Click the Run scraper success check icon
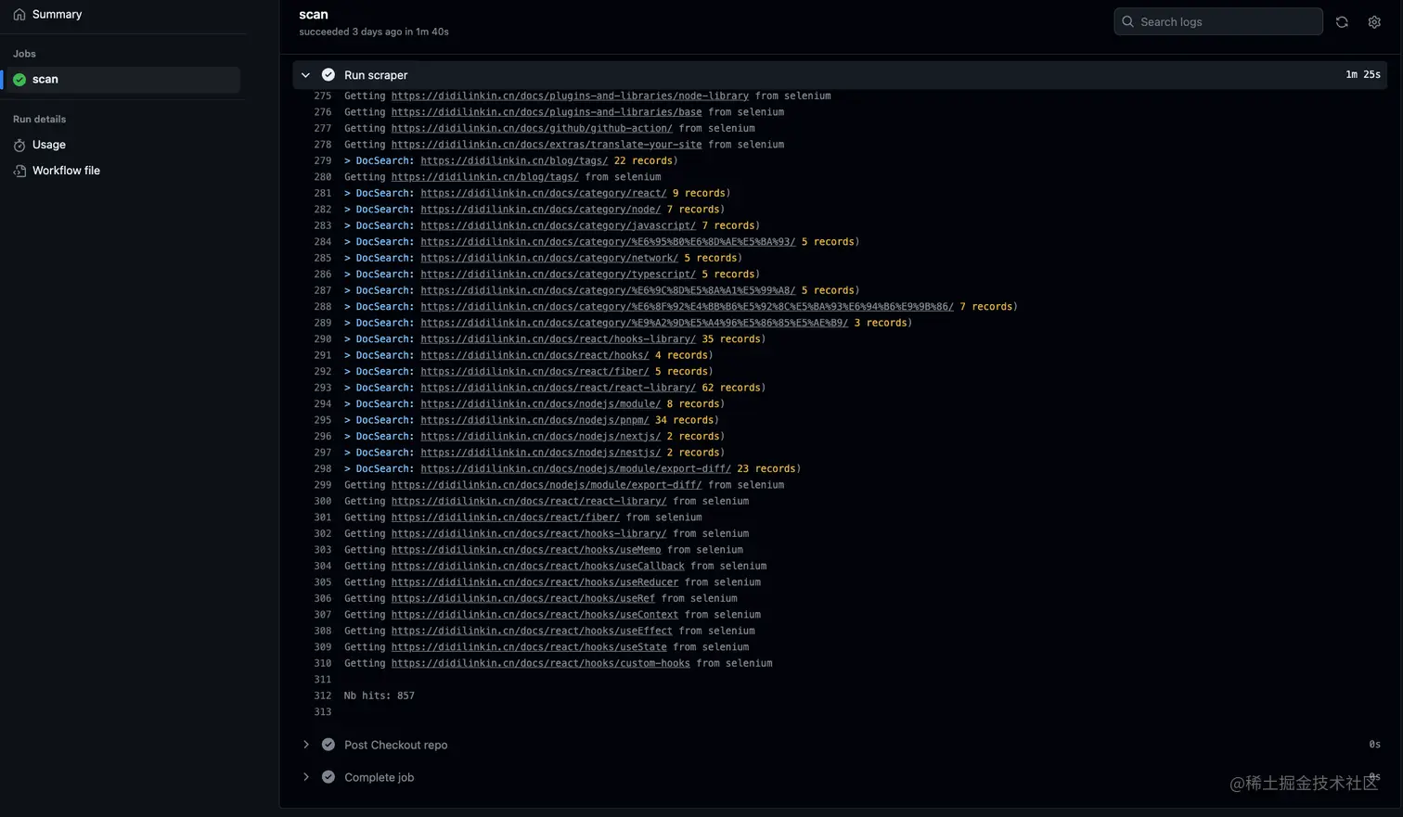1403x817 pixels. coord(328,75)
